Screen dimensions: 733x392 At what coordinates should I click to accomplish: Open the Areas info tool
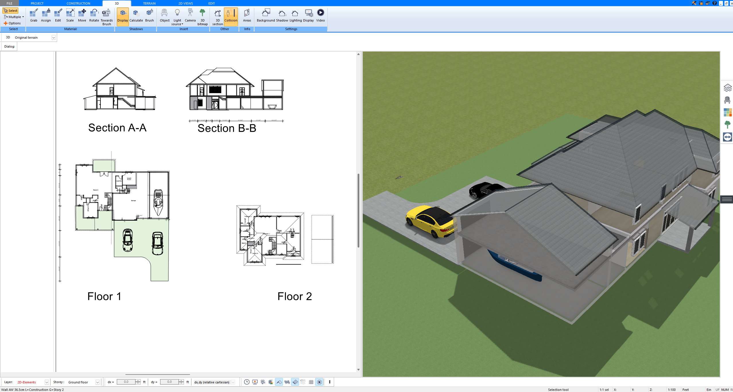(x=247, y=15)
